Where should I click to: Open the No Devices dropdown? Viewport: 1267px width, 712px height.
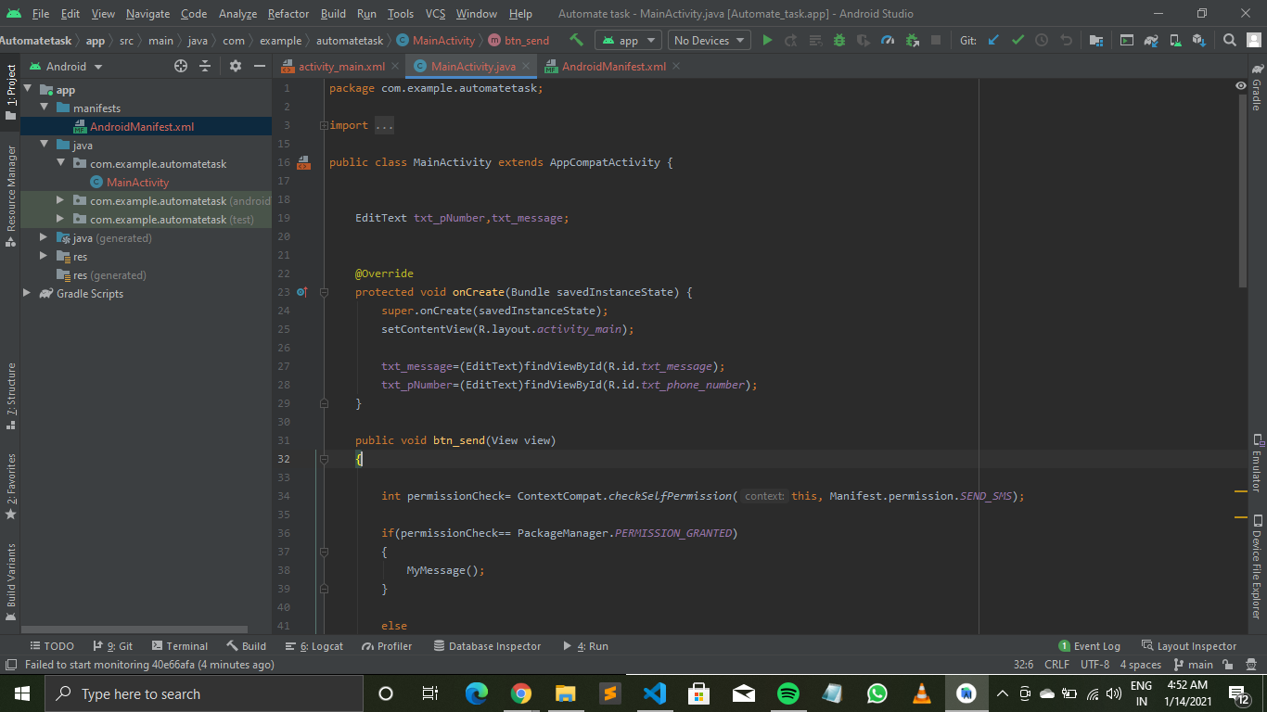tap(710, 41)
